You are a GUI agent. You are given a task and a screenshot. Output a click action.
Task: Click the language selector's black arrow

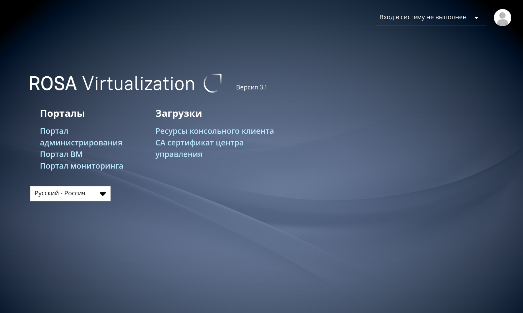pyautogui.click(x=103, y=194)
